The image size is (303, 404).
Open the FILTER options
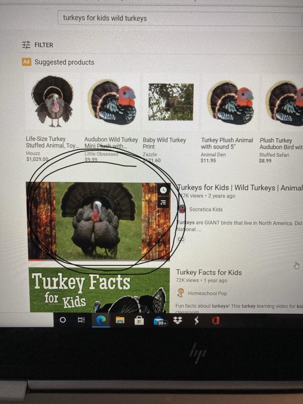(37, 45)
